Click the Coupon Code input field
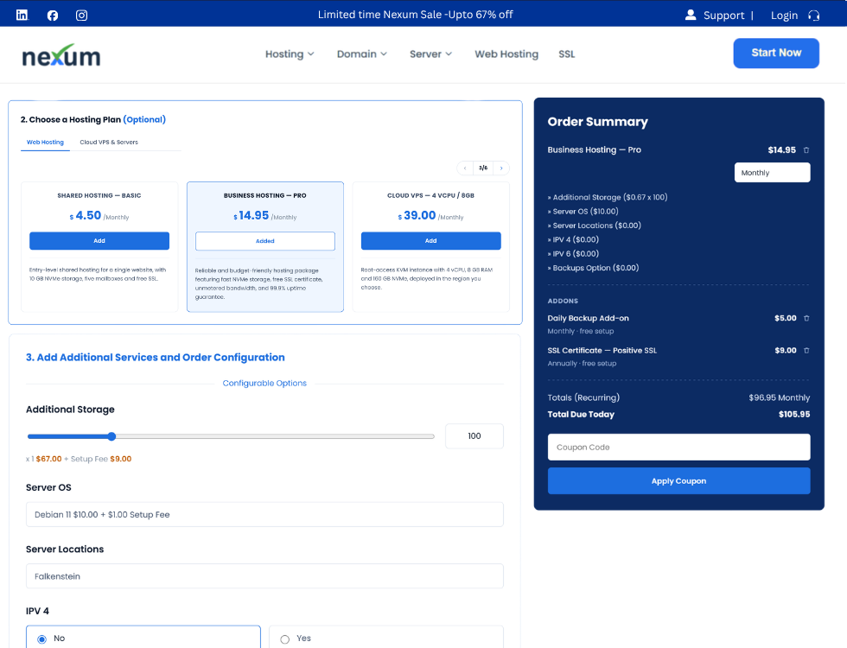Screen dimensions: 847x648 coord(678,448)
